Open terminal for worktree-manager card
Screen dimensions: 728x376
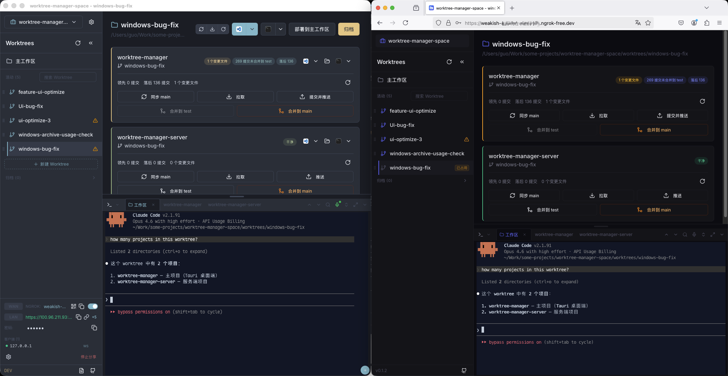tap(338, 61)
